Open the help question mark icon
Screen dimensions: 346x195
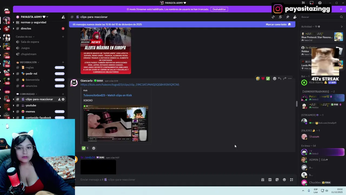click(320, 3)
